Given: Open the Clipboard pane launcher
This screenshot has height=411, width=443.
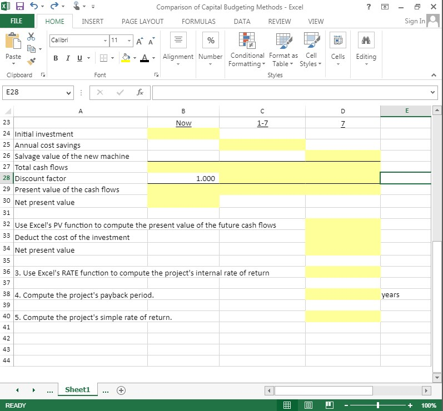Looking at the screenshot, I should click(x=43, y=75).
